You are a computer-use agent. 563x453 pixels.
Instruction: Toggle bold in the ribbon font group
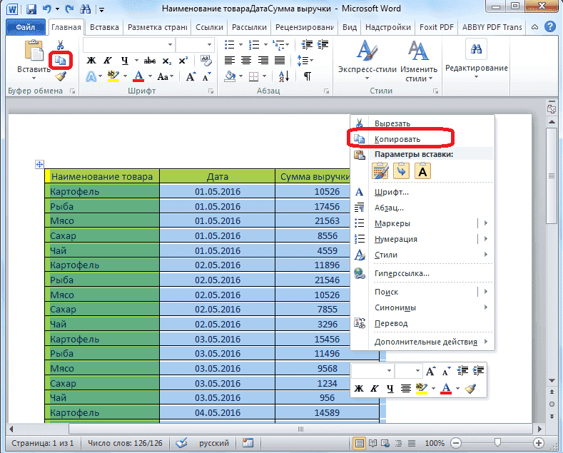[x=91, y=61]
